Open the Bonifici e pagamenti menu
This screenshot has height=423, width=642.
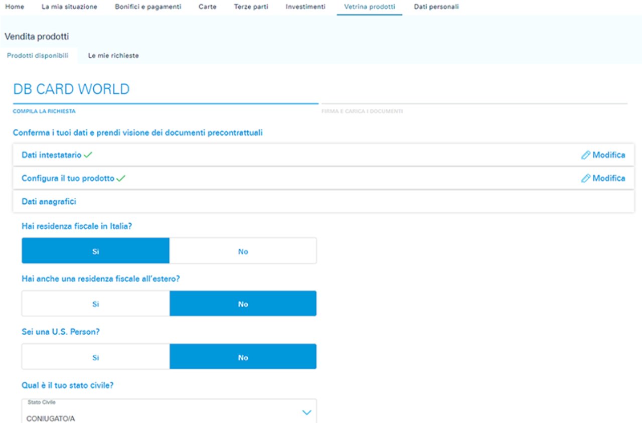[148, 7]
